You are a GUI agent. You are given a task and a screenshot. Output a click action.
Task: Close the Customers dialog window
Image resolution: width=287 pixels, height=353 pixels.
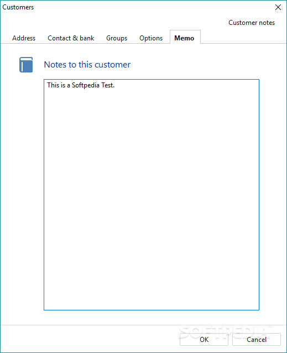[x=278, y=7]
